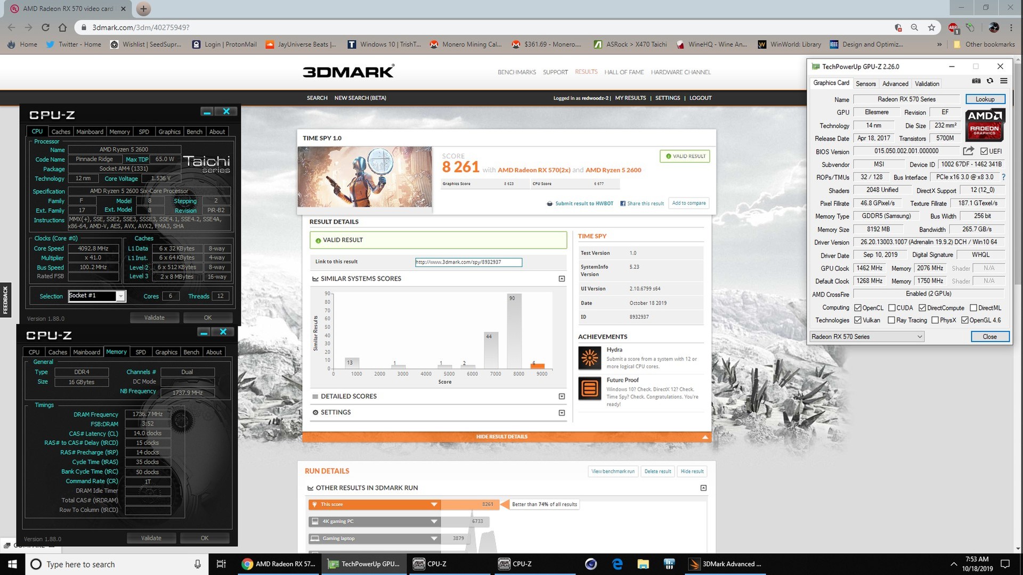Toggle CUDA checkbox

click(x=891, y=308)
